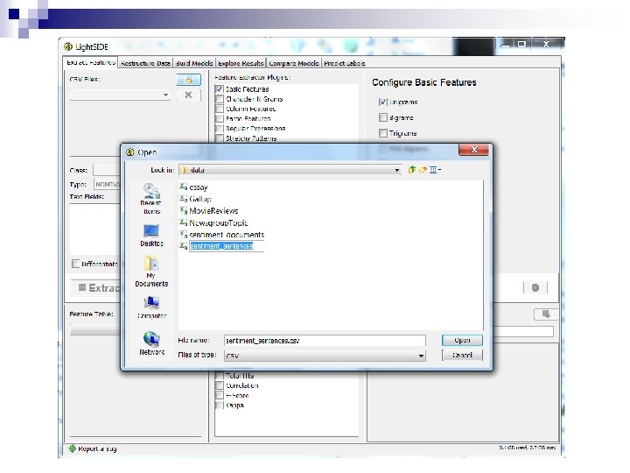Click the sentiment_sentences file icon
Viewport: 630px width, 473px height.
[183, 246]
